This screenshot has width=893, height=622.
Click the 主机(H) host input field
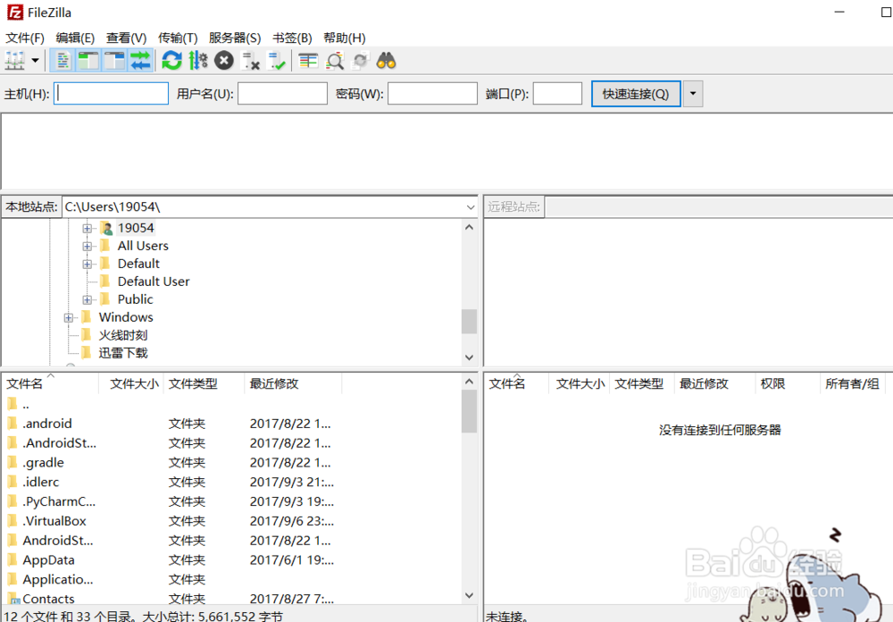112,94
